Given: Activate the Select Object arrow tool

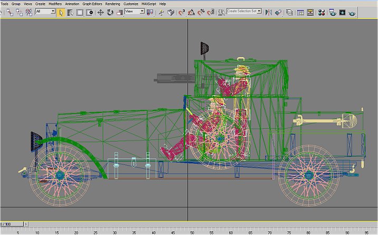Looking at the screenshot, I should tap(61, 12).
